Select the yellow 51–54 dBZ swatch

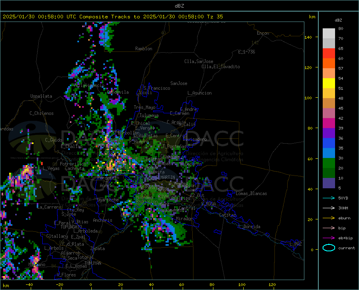point(329,83)
